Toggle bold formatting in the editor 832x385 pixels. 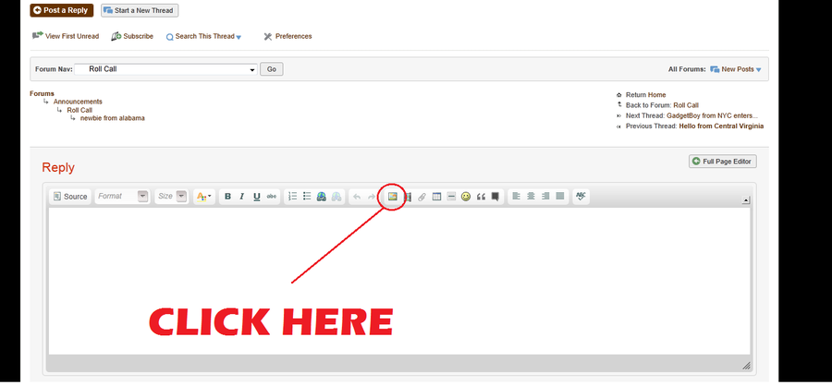[x=227, y=197]
